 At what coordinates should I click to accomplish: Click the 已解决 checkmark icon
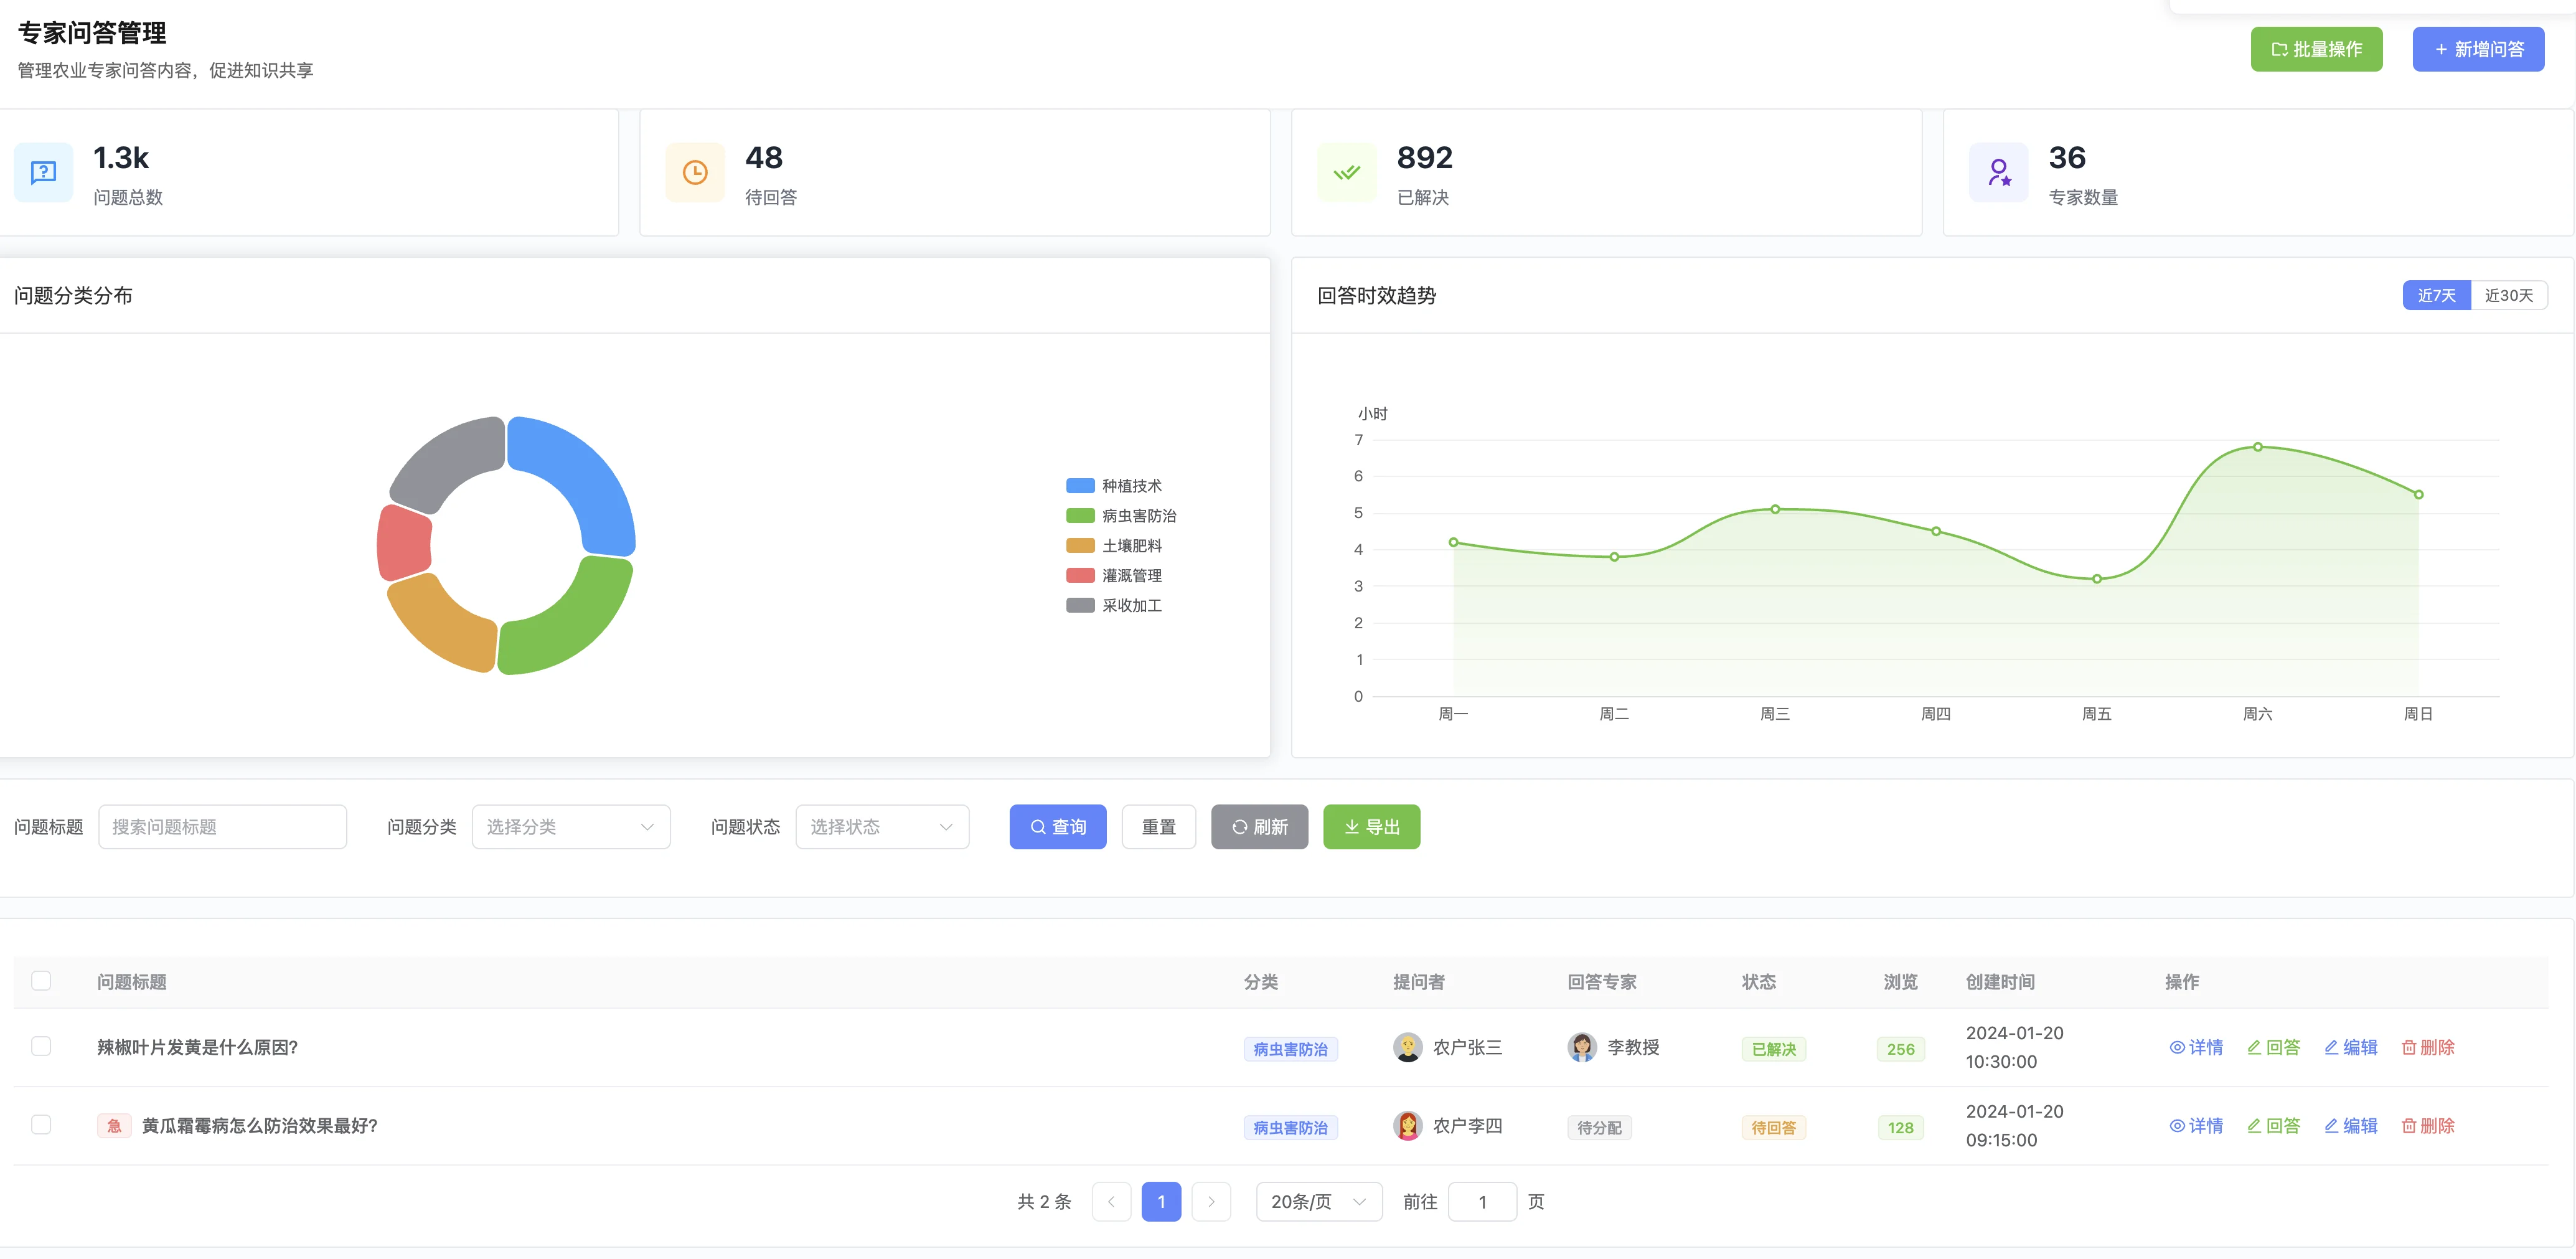[1346, 172]
